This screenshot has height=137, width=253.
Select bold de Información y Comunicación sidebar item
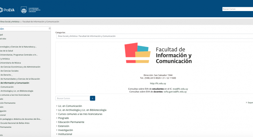tap(15, 83)
